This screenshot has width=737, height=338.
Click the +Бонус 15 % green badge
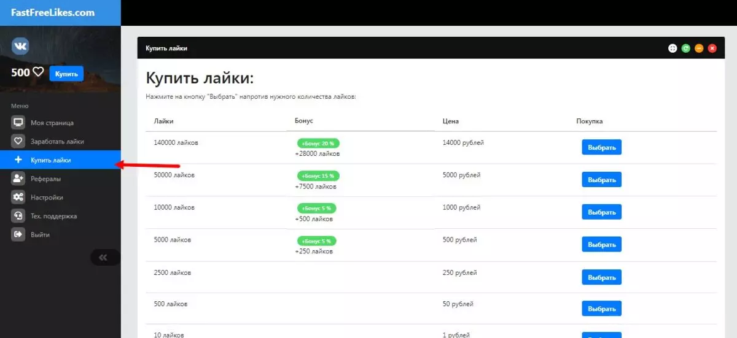click(318, 176)
